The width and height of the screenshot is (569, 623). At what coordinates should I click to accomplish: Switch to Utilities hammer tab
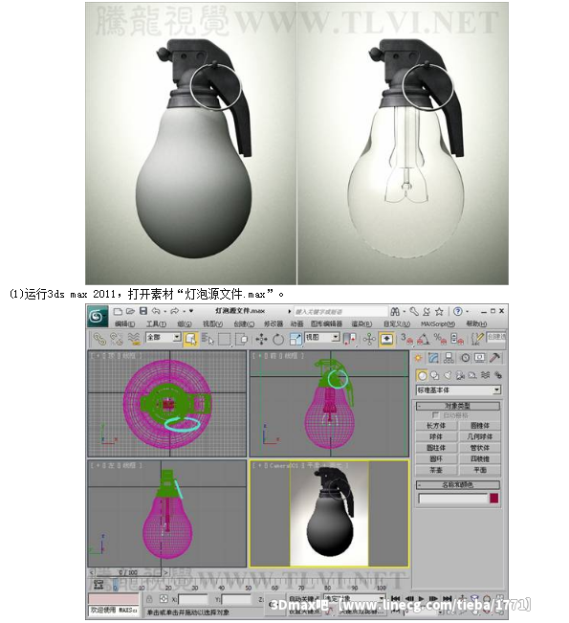pyautogui.click(x=494, y=358)
